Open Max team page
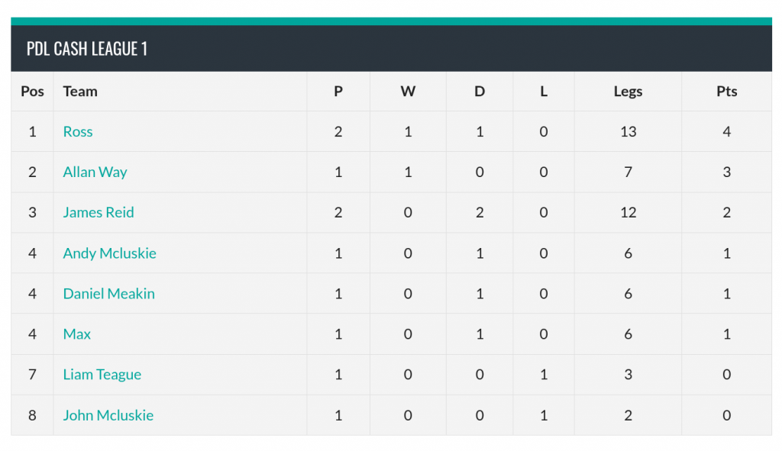The width and height of the screenshot is (782, 451). pos(77,334)
